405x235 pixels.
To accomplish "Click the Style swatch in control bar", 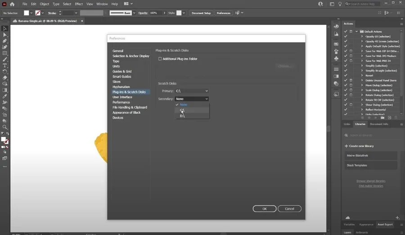I will click(x=179, y=13).
